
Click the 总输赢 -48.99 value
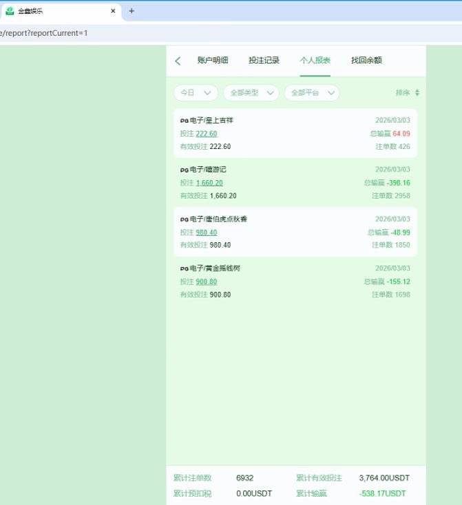pyautogui.click(x=400, y=232)
